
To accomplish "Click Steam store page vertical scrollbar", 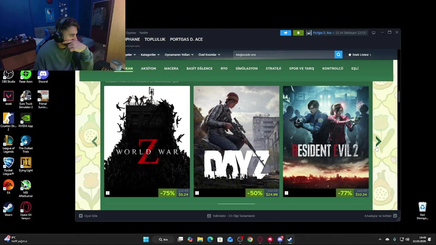I will click(x=399, y=96).
